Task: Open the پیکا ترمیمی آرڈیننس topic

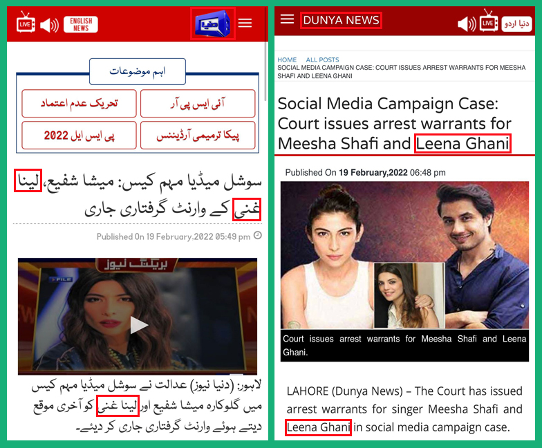Action: pos(198,136)
